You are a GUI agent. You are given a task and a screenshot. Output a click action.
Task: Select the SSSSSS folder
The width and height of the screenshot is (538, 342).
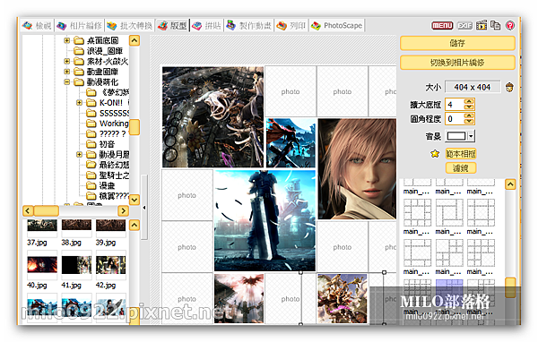point(114,113)
